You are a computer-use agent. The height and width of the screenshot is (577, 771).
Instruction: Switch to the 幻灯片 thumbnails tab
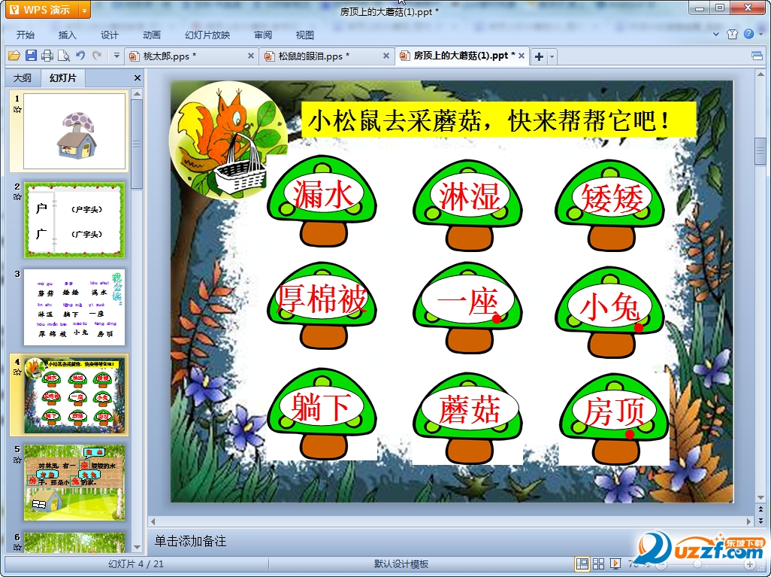tap(63, 77)
